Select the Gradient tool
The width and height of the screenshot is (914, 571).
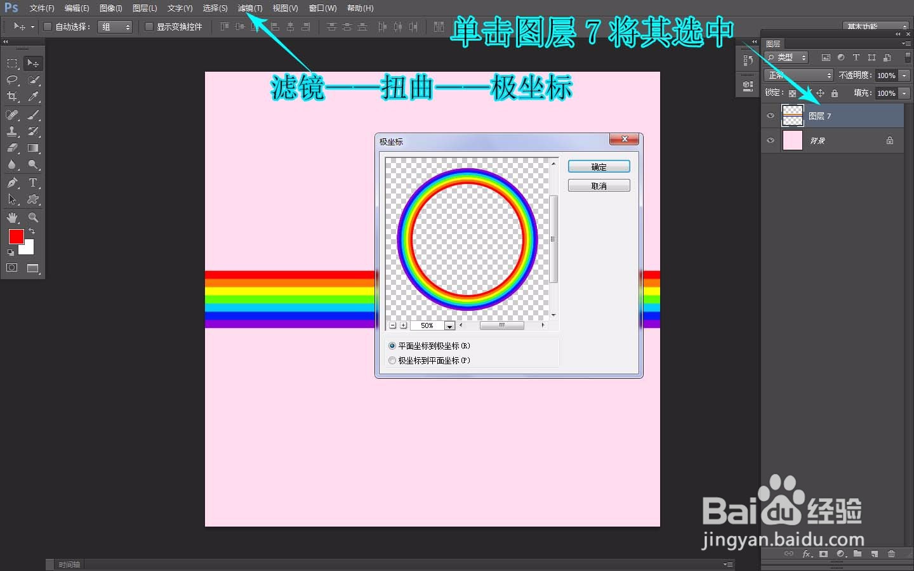pyautogui.click(x=33, y=148)
